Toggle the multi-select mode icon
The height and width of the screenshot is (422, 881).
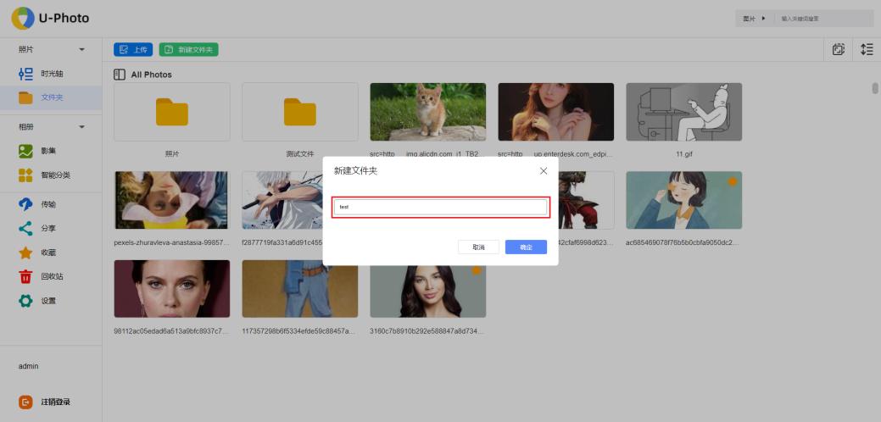839,49
